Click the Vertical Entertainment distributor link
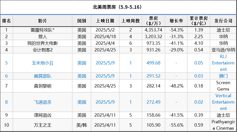Viewport: 237px width, 132px height. [223, 102]
